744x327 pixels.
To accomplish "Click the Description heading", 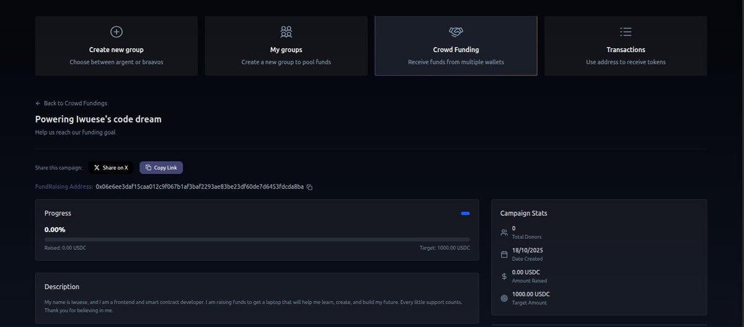I will [x=62, y=287].
